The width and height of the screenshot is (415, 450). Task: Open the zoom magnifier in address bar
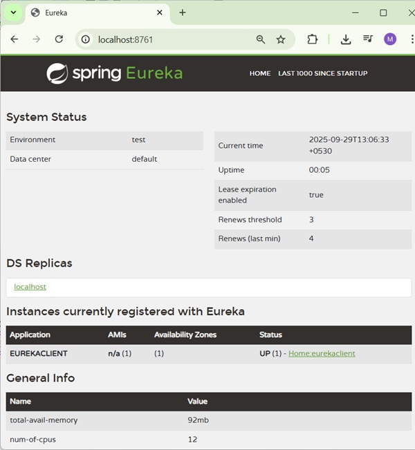[261, 39]
